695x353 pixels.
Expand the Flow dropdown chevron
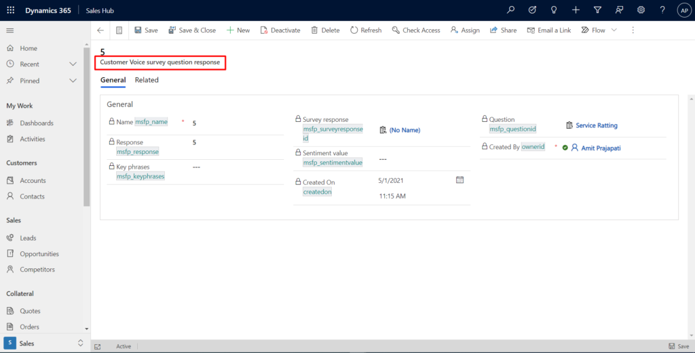[614, 30]
